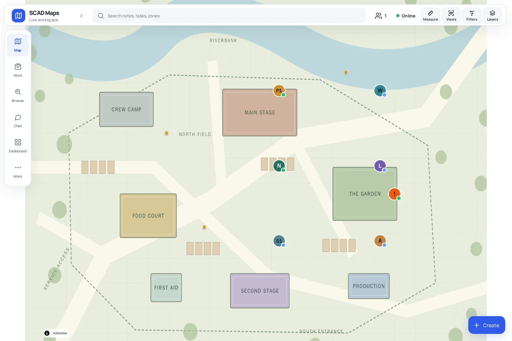Click the note pin beside North Field label
512x341 pixels.
166,133
